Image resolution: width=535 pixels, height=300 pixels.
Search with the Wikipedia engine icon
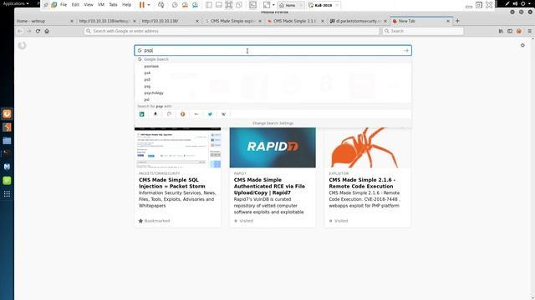pos(223,114)
